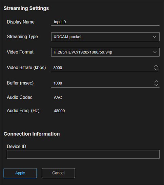Click the Connection Information heading
Viewport: 164px width, 185px height.
pyautogui.click(x=32, y=134)
